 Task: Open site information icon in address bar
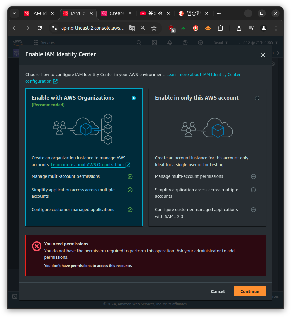(54, 28)
